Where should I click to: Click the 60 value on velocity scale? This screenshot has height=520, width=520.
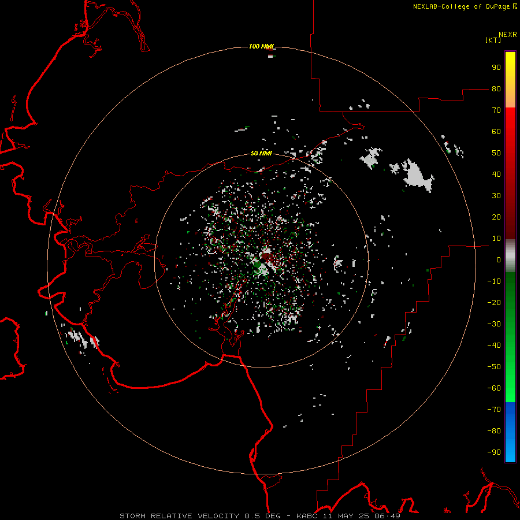[x=496, y=132]
